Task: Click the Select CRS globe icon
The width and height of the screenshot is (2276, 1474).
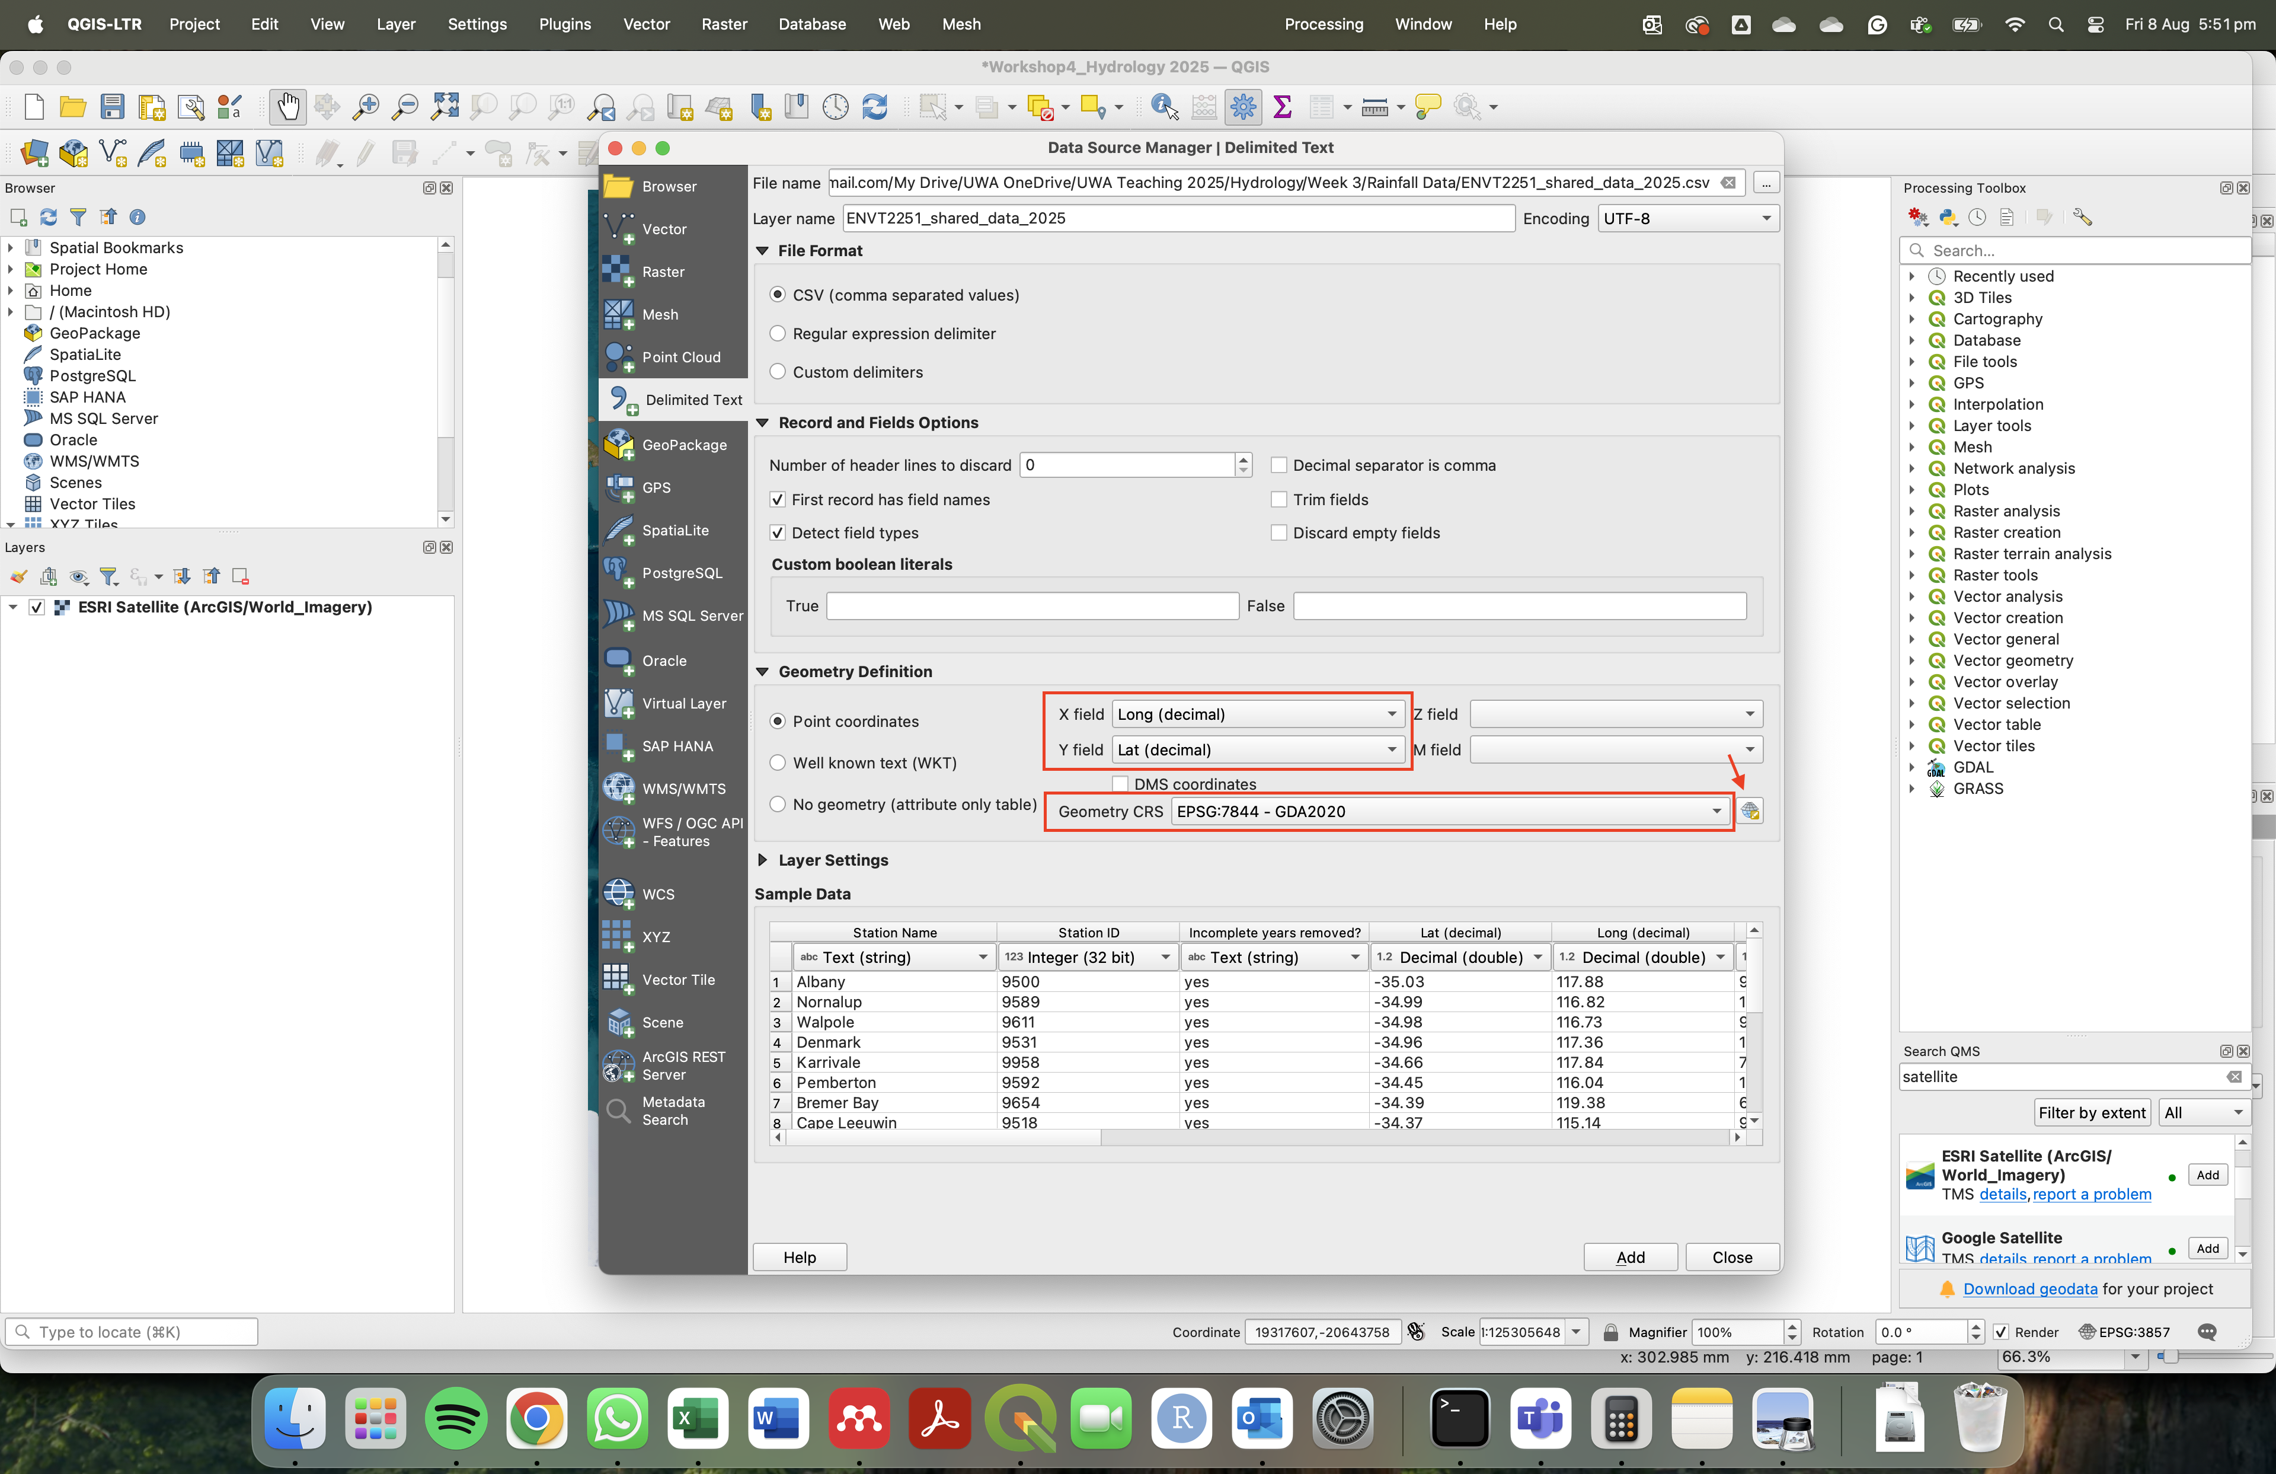Action: tap(1749, 811)
